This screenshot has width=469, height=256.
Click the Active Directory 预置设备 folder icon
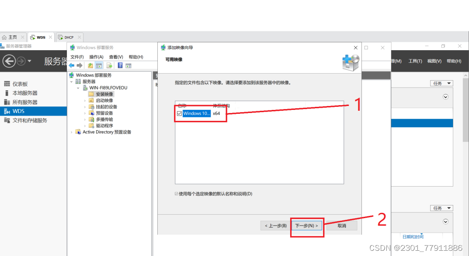pyautogui.click(x=78, y=132)
